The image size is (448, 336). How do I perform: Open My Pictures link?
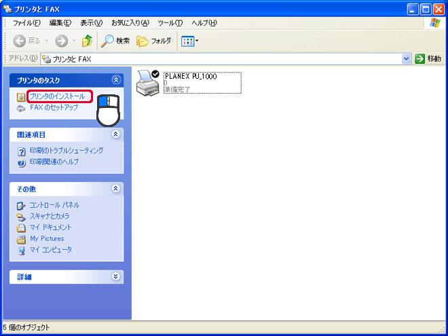click(47, 238)
